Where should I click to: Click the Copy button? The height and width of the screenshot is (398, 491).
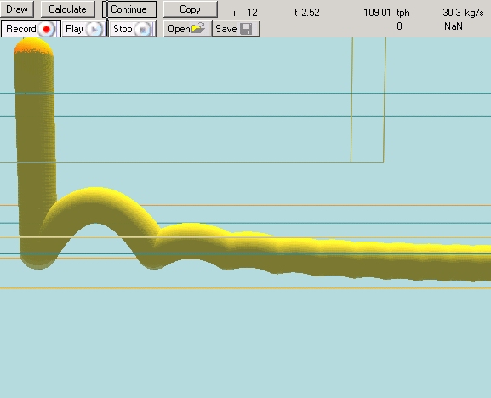[x=190, y=9]
